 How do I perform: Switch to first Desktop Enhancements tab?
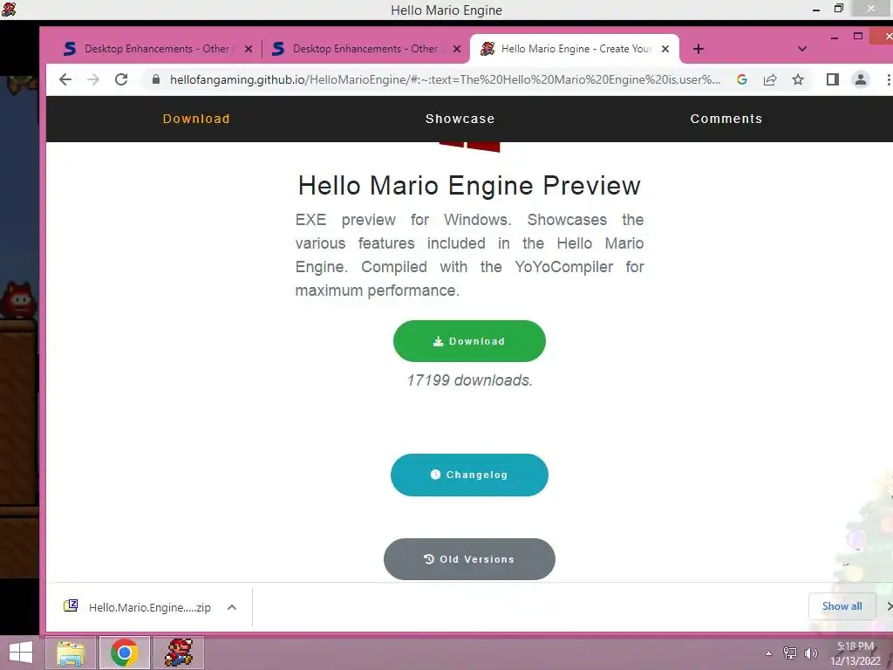point(155,49)
